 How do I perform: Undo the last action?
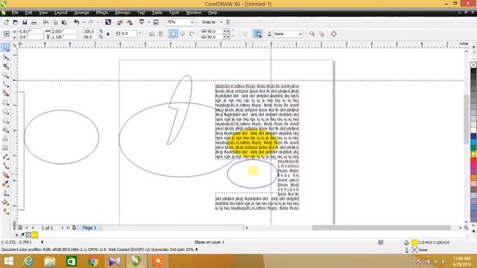coord(76,22)
